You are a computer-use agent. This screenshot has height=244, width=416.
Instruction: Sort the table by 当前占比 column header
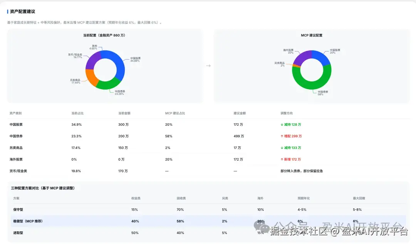coord(76,113)
